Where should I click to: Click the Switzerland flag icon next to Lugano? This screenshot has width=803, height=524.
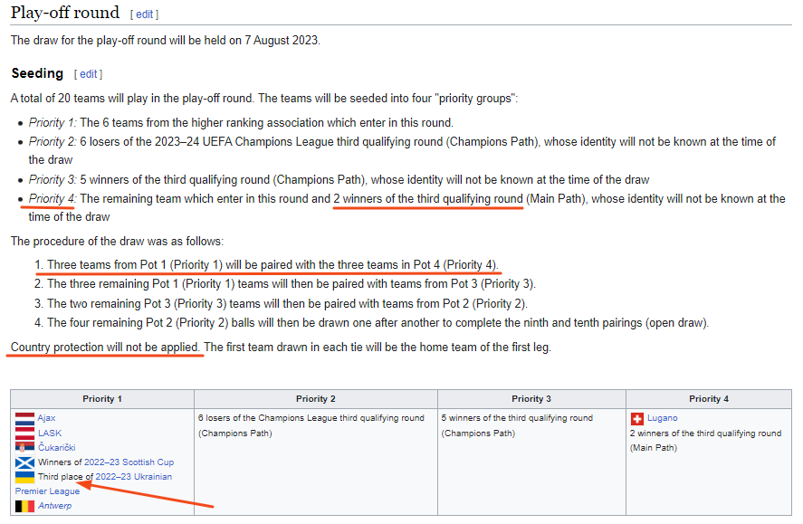coord(636,419)
